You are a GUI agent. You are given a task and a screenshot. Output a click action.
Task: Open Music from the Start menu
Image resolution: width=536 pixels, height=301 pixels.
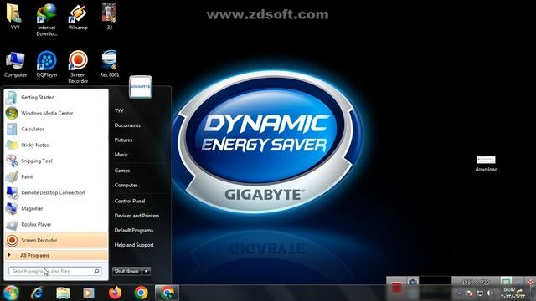pos(121,155)
